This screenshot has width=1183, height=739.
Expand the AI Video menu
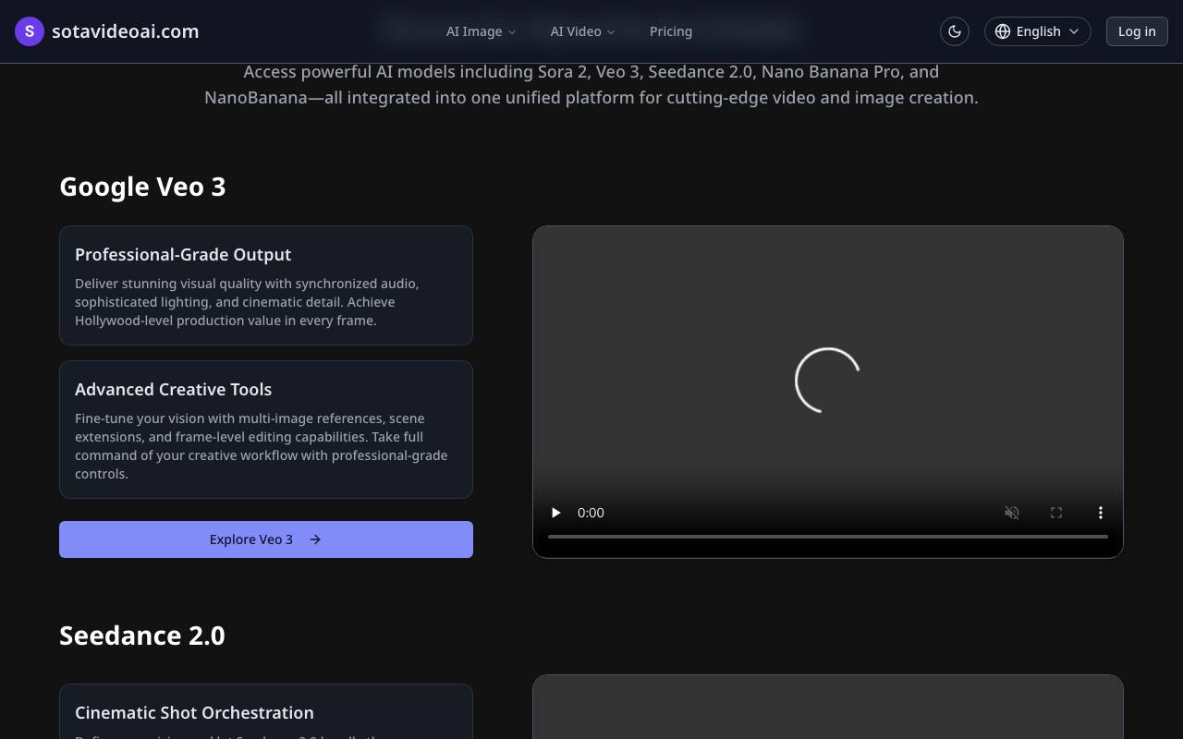582,31
